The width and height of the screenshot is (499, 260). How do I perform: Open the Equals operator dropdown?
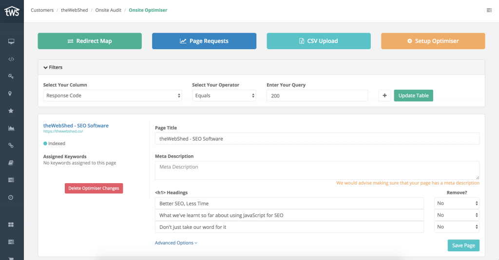coord(224,95)
